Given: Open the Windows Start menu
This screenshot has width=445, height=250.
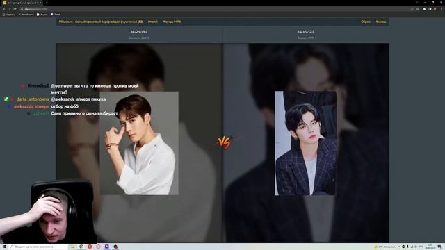Looking at the screenshot, I should [x=4, y=247].
